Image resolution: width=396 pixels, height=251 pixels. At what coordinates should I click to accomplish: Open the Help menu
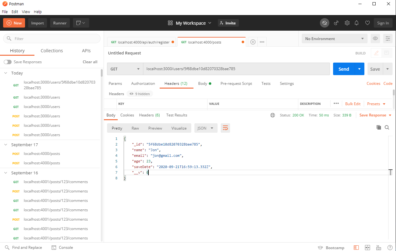[38, 12]
